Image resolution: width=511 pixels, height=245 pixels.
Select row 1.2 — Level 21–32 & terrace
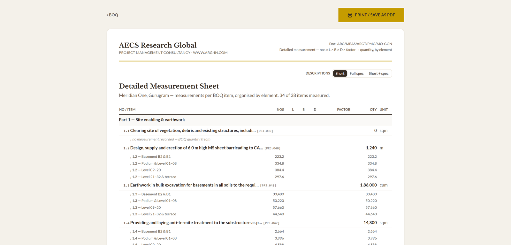coord(255,177)
